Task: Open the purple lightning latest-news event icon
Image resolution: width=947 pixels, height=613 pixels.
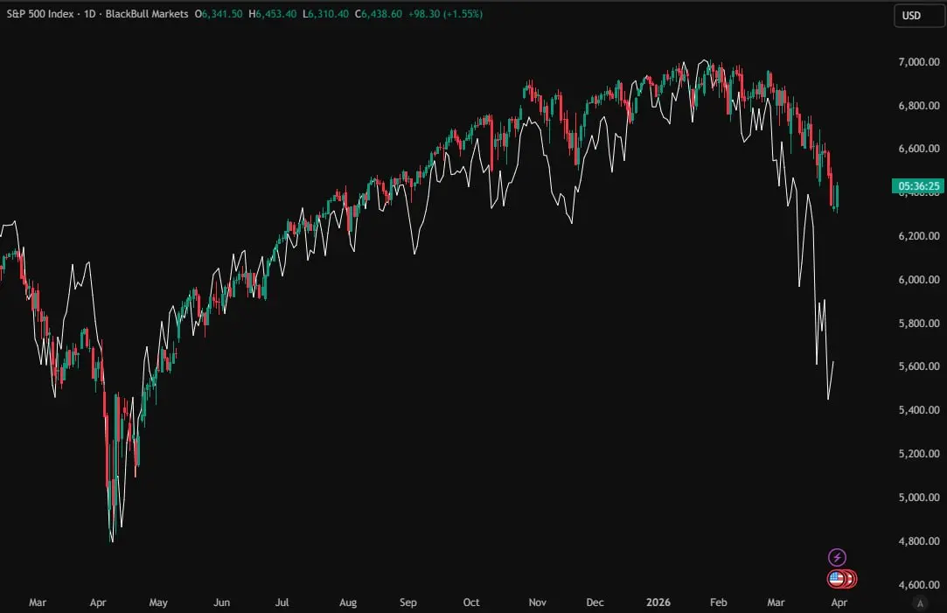Action: [x=837, y=557]
